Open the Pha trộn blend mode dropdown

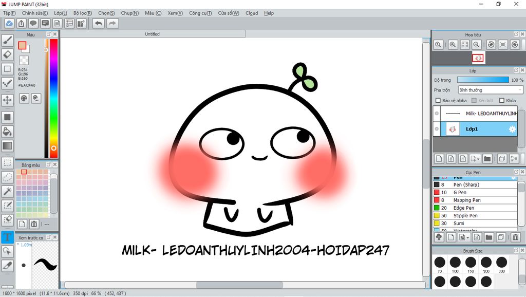[491, 90]
